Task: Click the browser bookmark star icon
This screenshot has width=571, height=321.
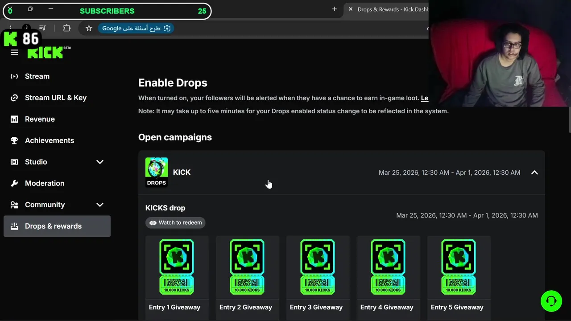Action: click(89, 28)
